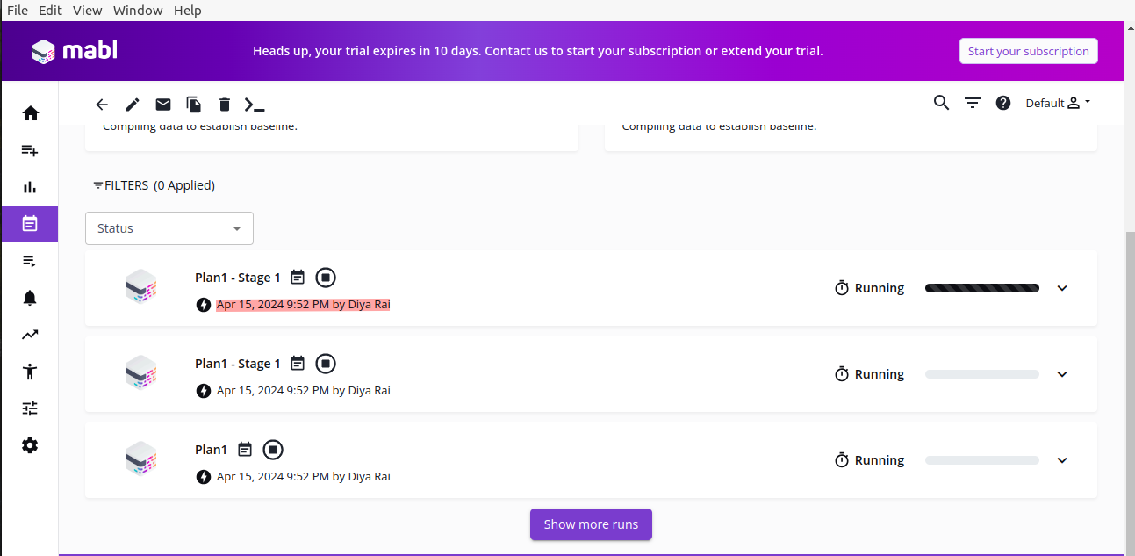Open the search magnifier icon
Screen dimensions: 1135x556
[x=941, y=103]
